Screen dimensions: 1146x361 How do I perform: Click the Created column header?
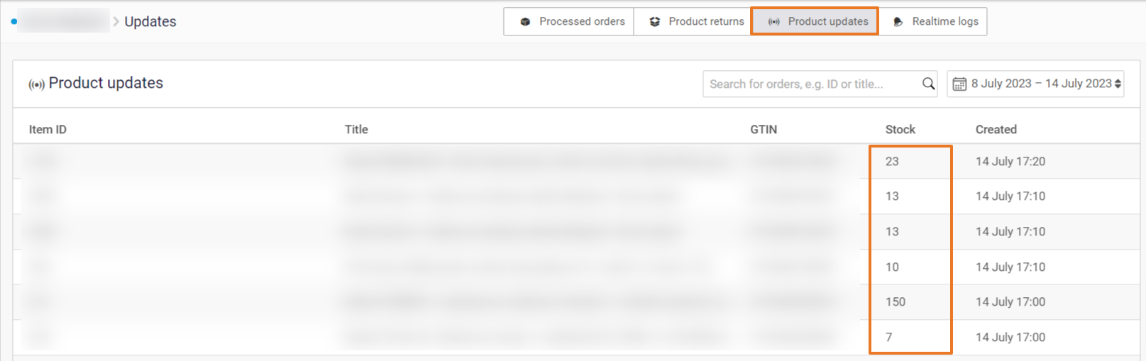(x=996, y=129)
